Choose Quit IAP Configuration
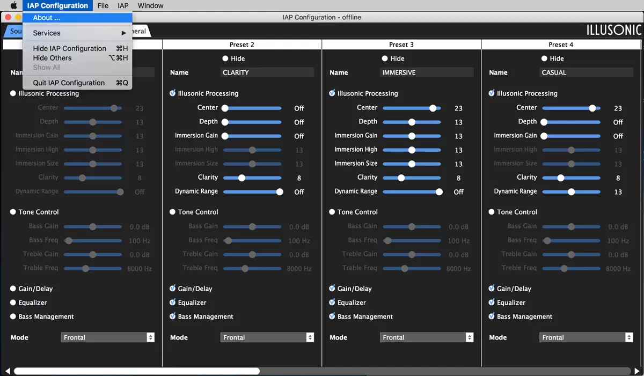644x376 pixels. [69, 83]
